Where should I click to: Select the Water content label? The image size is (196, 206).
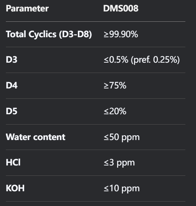pos(36,137)
